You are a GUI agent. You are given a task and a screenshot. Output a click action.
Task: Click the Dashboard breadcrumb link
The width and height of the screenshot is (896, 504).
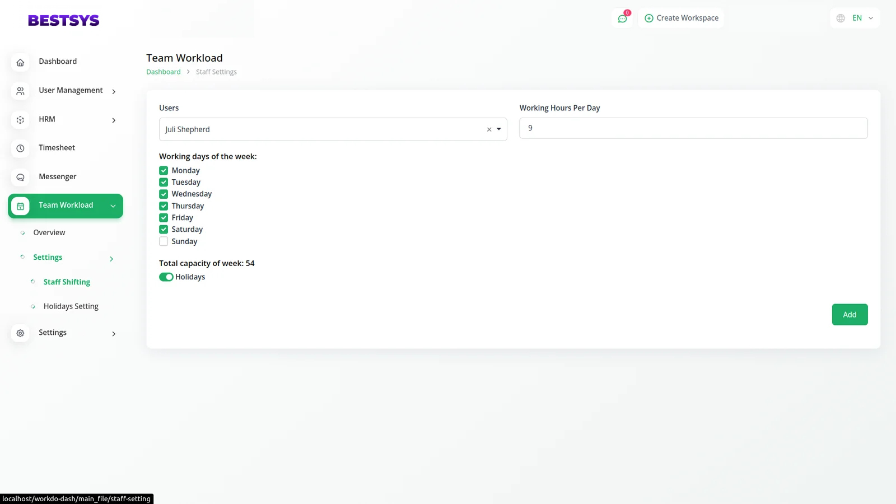[164, 72]
